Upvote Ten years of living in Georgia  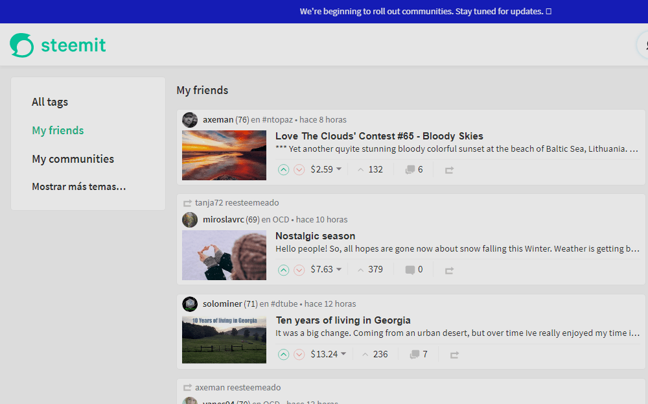click(x=284, y=354)
